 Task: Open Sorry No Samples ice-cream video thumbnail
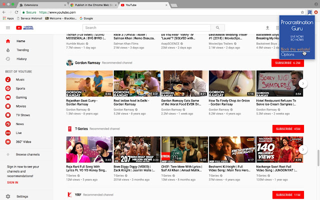coord(279,83)
